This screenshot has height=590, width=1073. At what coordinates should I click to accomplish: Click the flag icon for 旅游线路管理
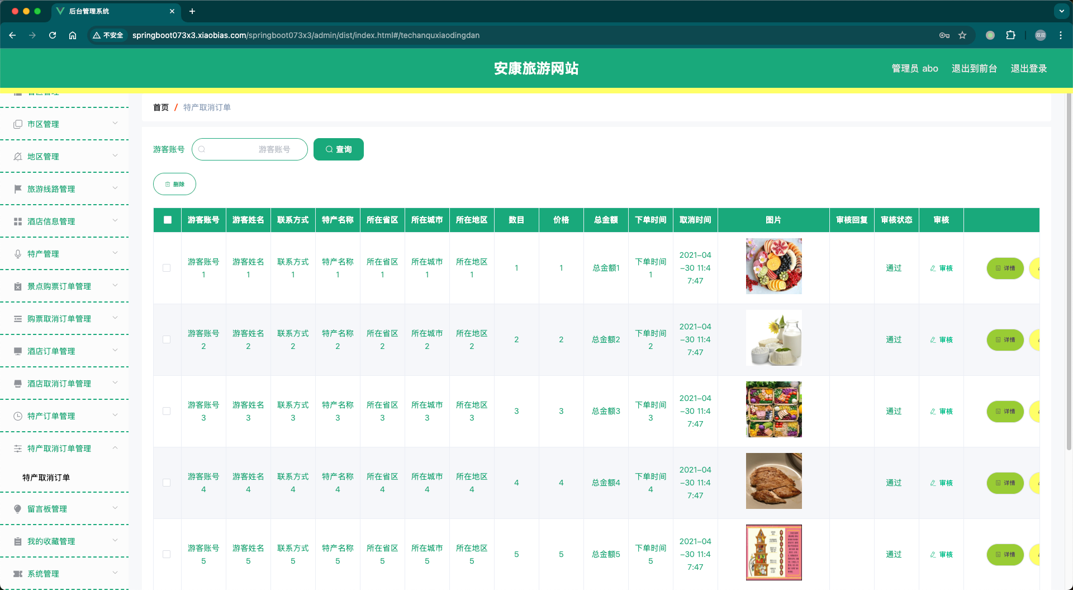click(x=18, y=189)
